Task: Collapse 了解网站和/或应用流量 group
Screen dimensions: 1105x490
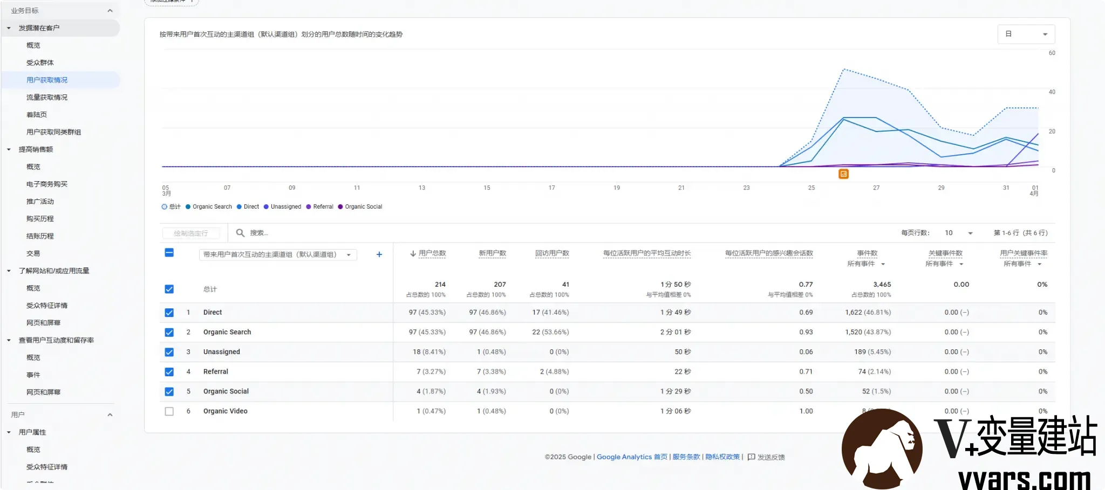Action: (9, 271)
